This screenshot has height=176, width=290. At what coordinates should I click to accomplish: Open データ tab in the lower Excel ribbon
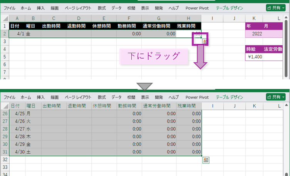117,97
